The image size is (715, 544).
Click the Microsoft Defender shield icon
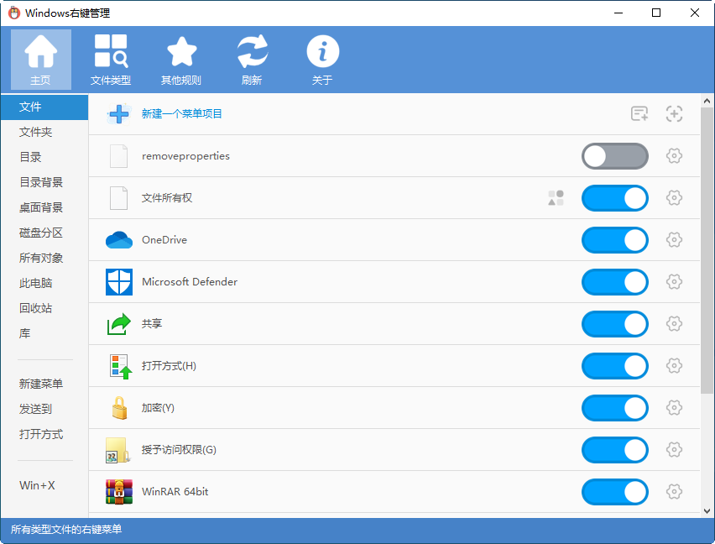119,282
